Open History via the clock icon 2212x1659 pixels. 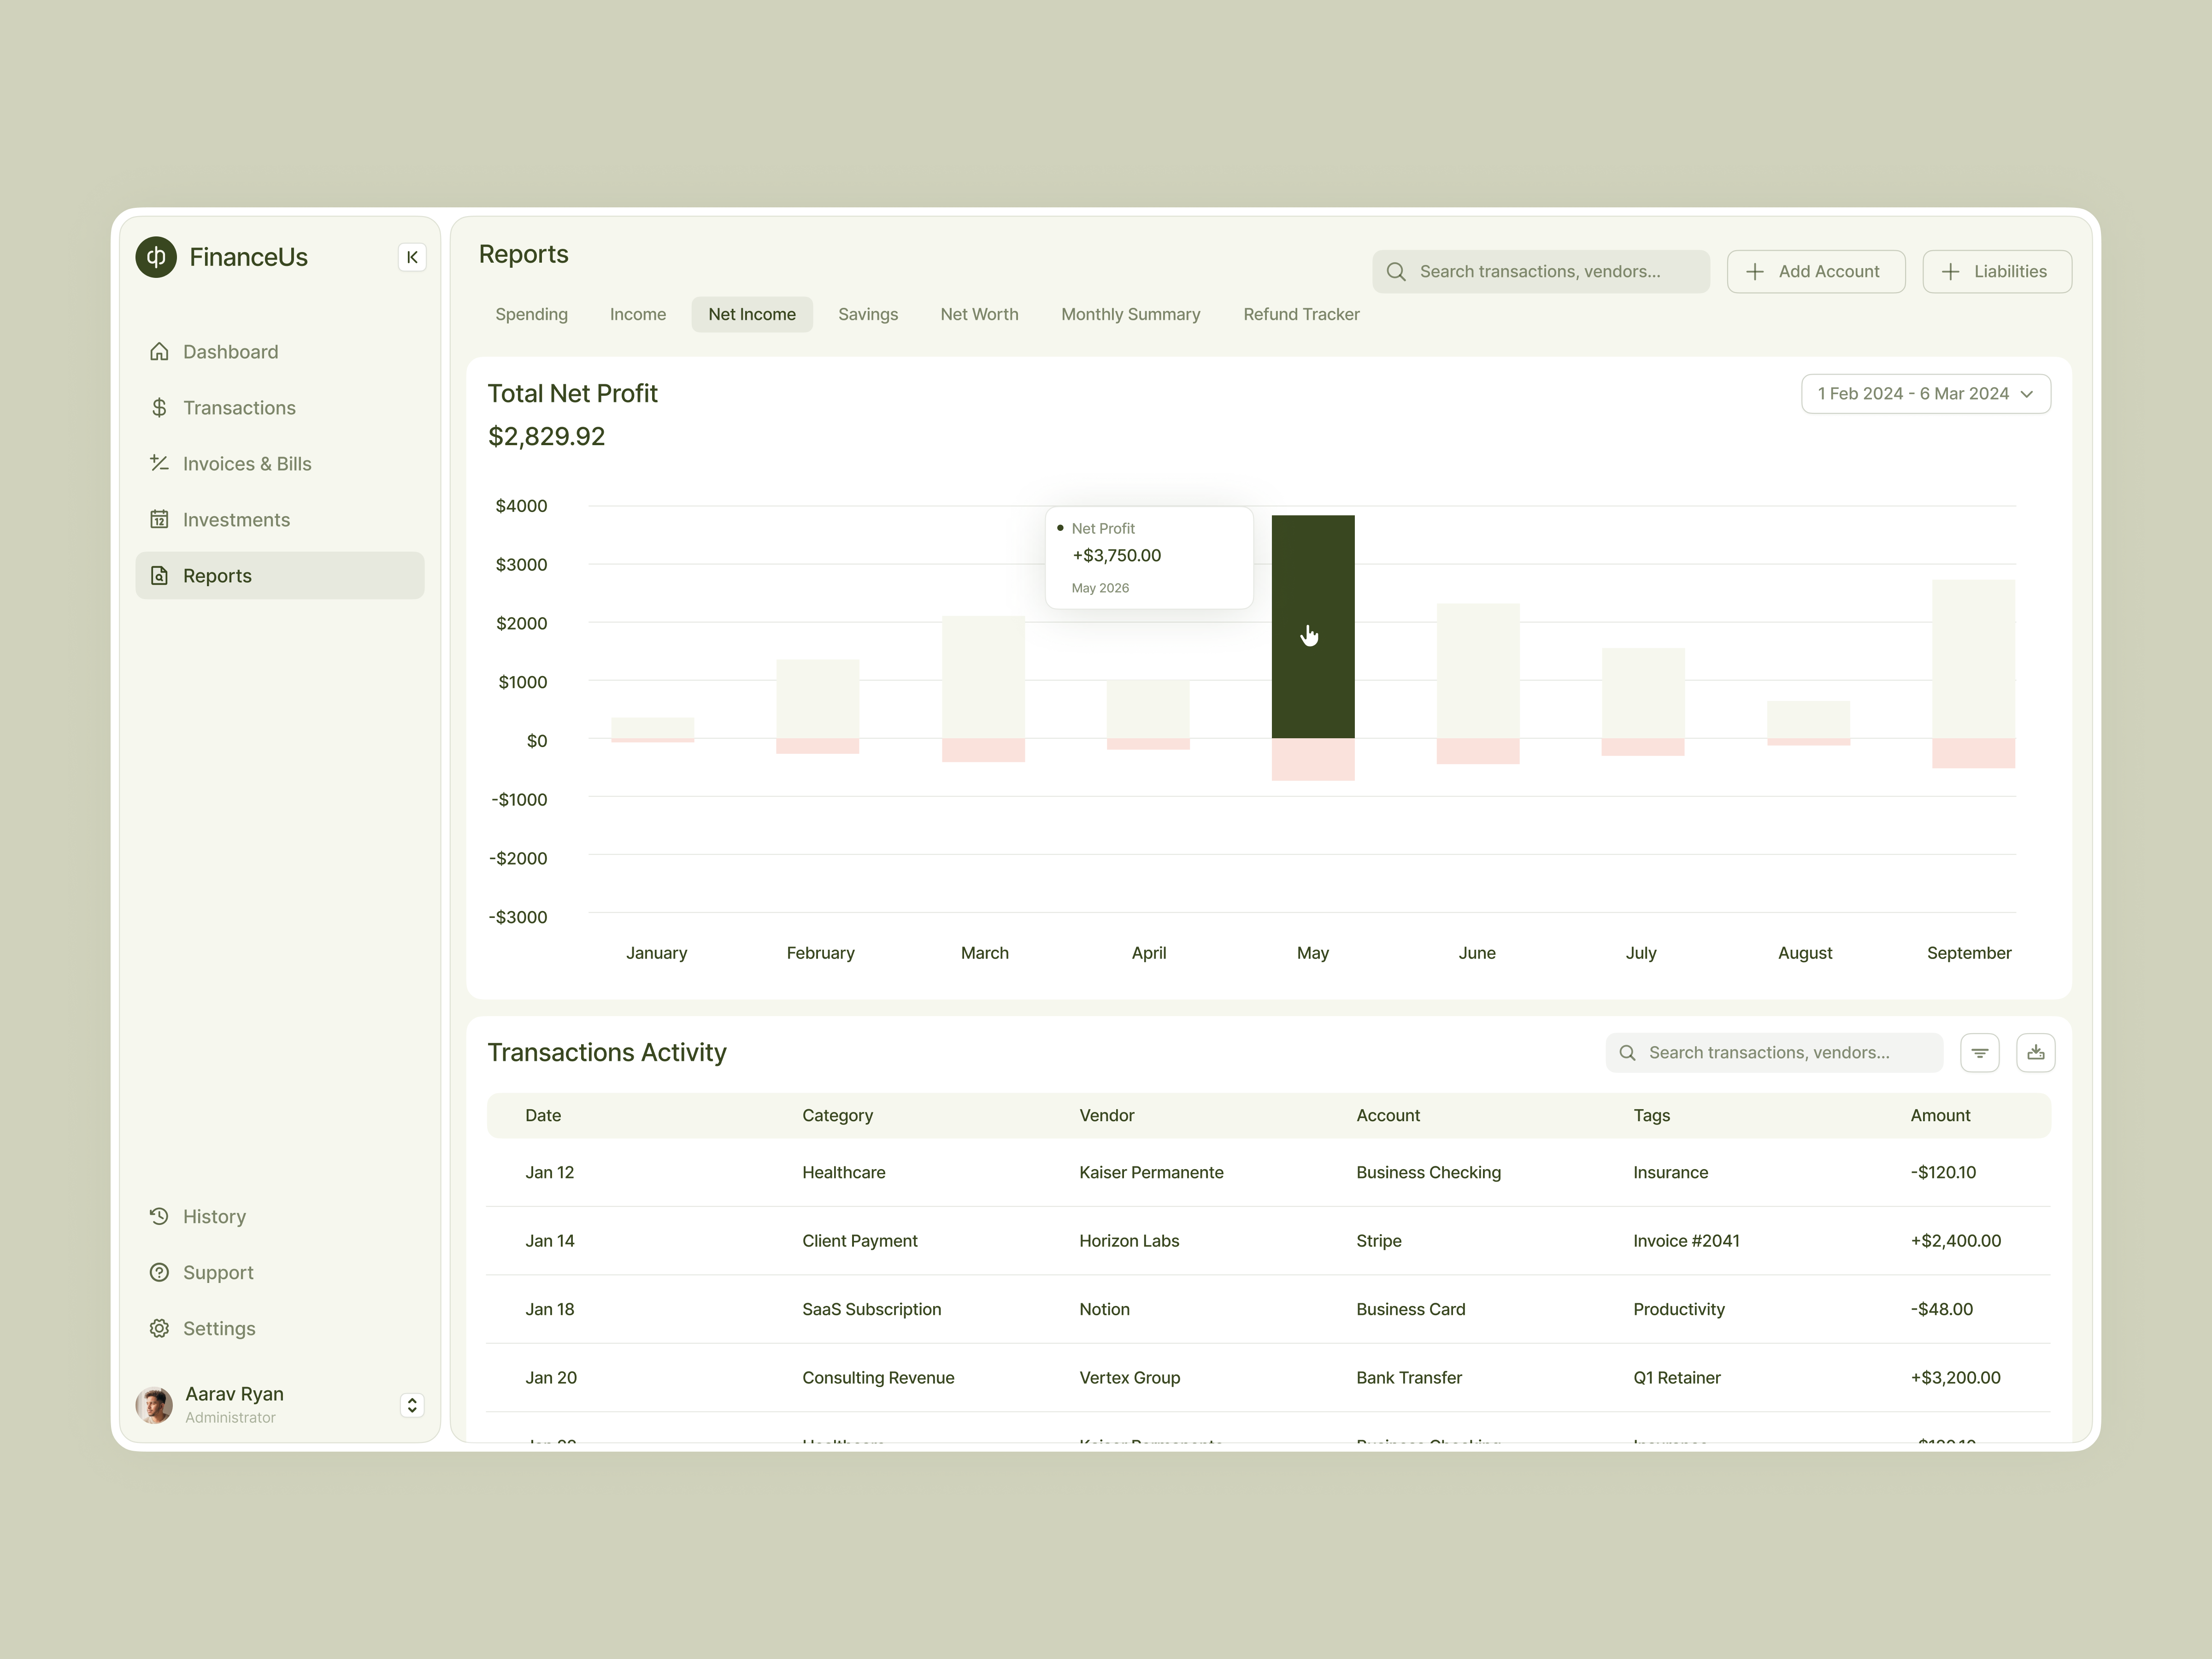tap(160, 1216)
